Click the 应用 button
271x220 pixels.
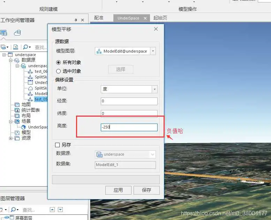point(118,190)
